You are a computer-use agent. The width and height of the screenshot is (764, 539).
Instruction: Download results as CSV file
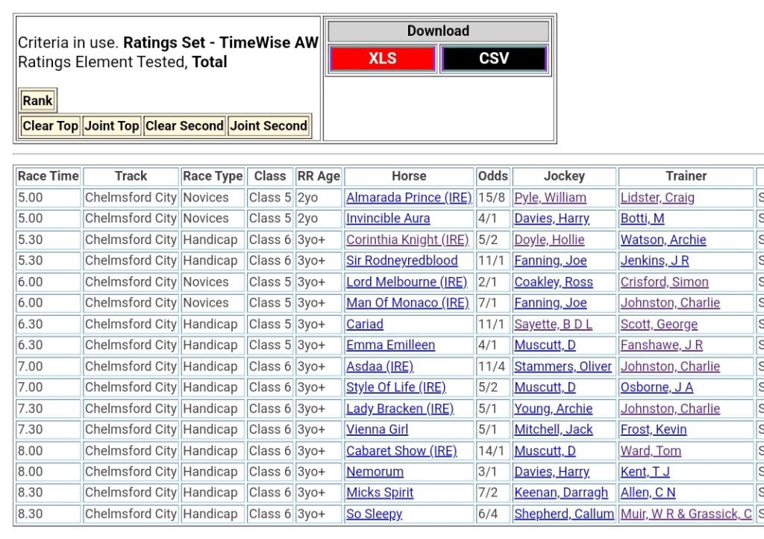(x=494, y=59)
